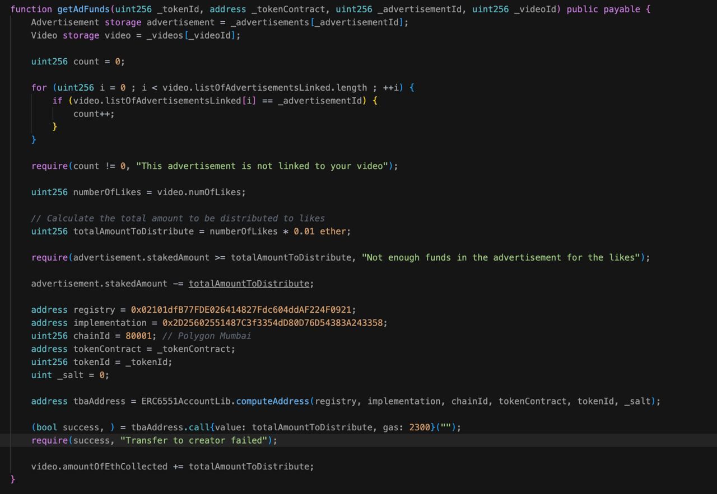Screen dimensions: 717x494
Task: Click 'video.amountOfEthCollected' on the last statement
Action: [99, 467]
